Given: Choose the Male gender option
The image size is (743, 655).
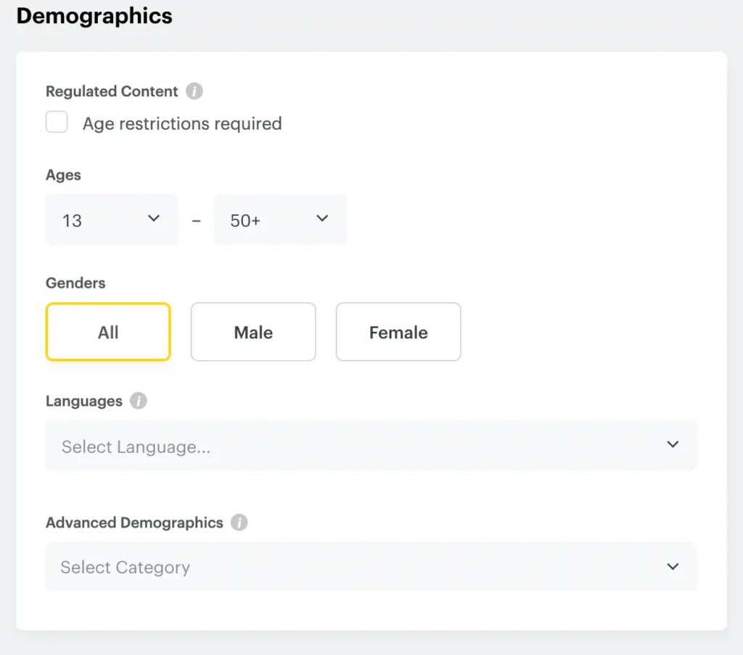Looking at the screenshot, I should click(253, 332).
